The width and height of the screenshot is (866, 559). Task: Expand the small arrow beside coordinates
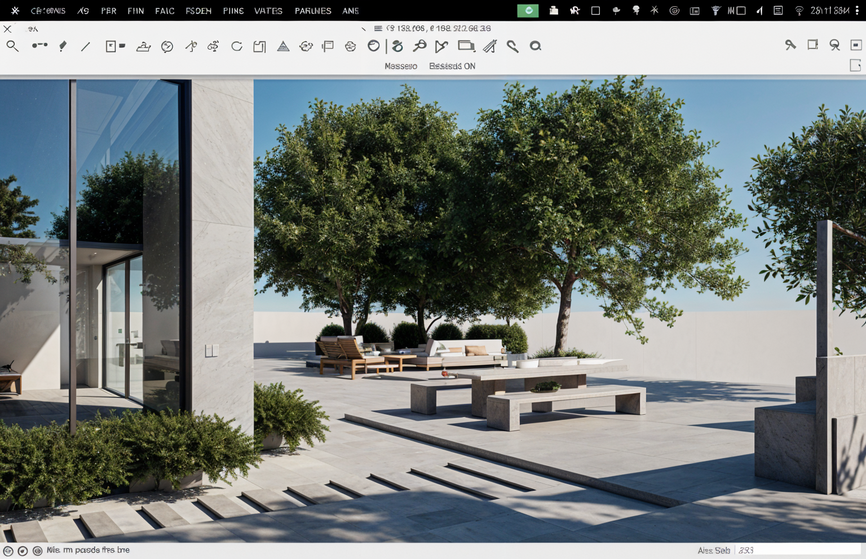[x=364, y=29]
